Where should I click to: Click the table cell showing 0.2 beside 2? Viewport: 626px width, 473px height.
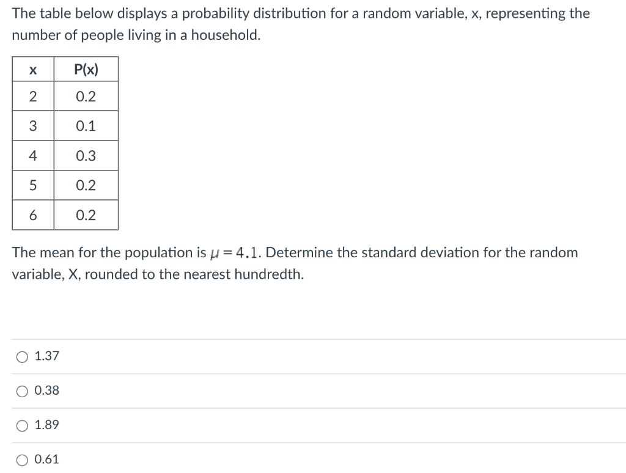point(86,97)
